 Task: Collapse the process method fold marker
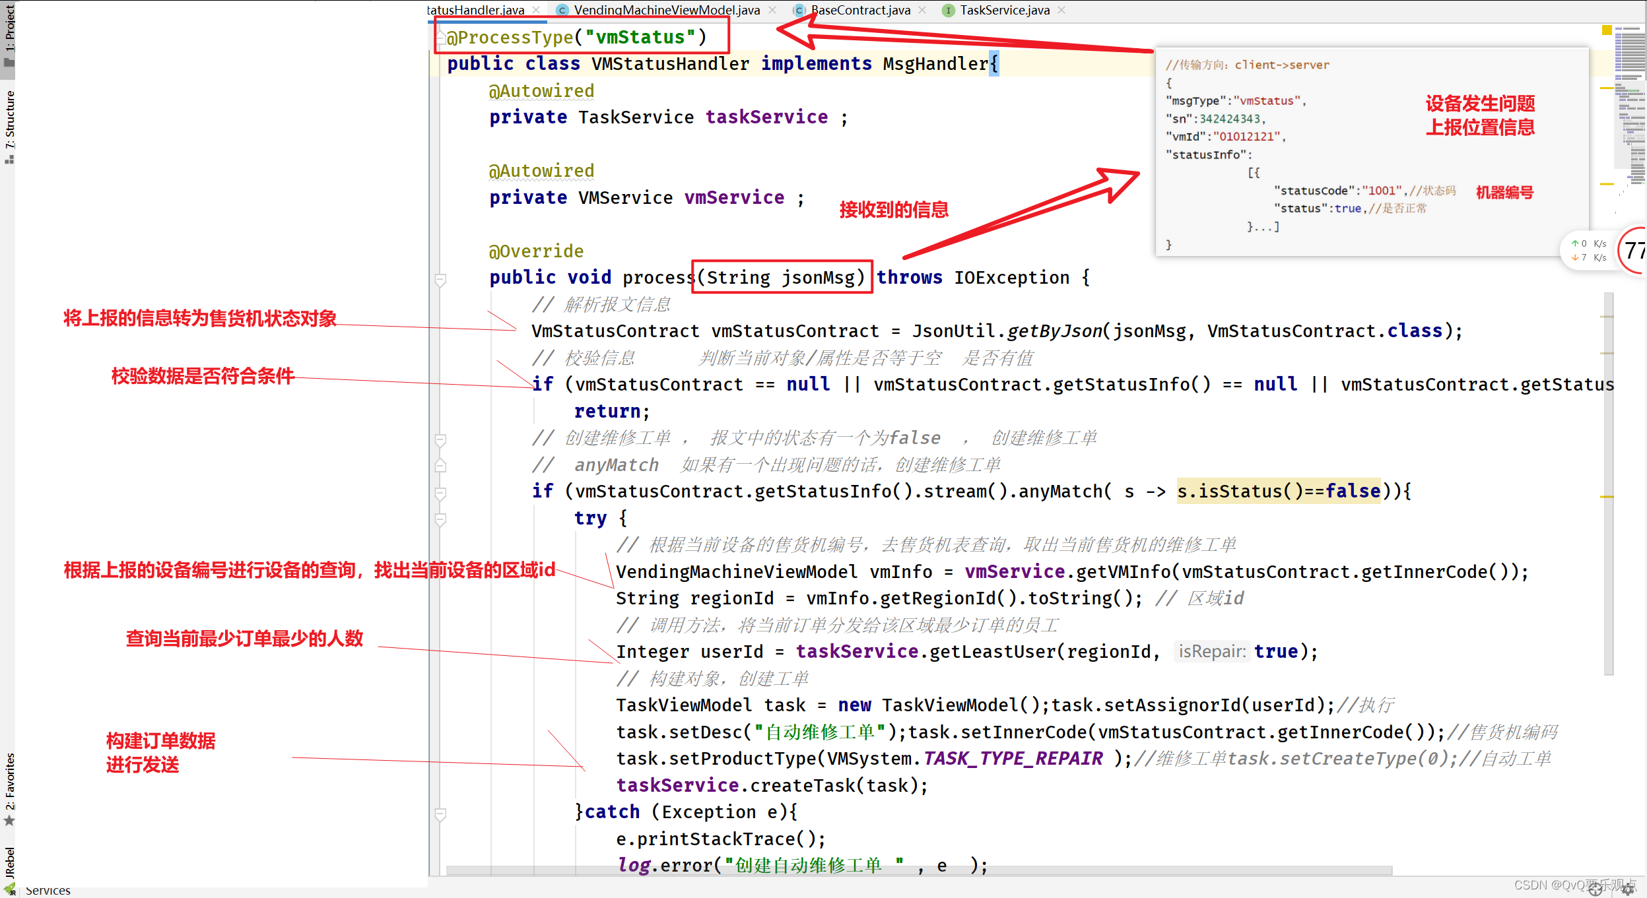pos(441,280)
